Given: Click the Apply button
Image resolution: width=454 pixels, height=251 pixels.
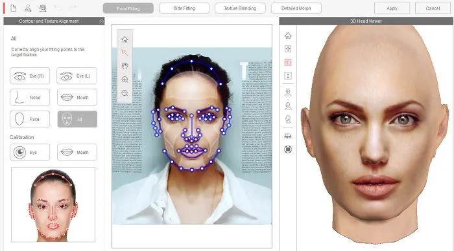Looking at the screenshot, I should (x=392, y=8).
